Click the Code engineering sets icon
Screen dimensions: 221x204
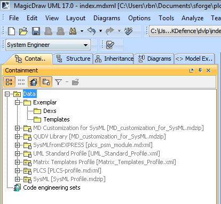coord(17,187)
